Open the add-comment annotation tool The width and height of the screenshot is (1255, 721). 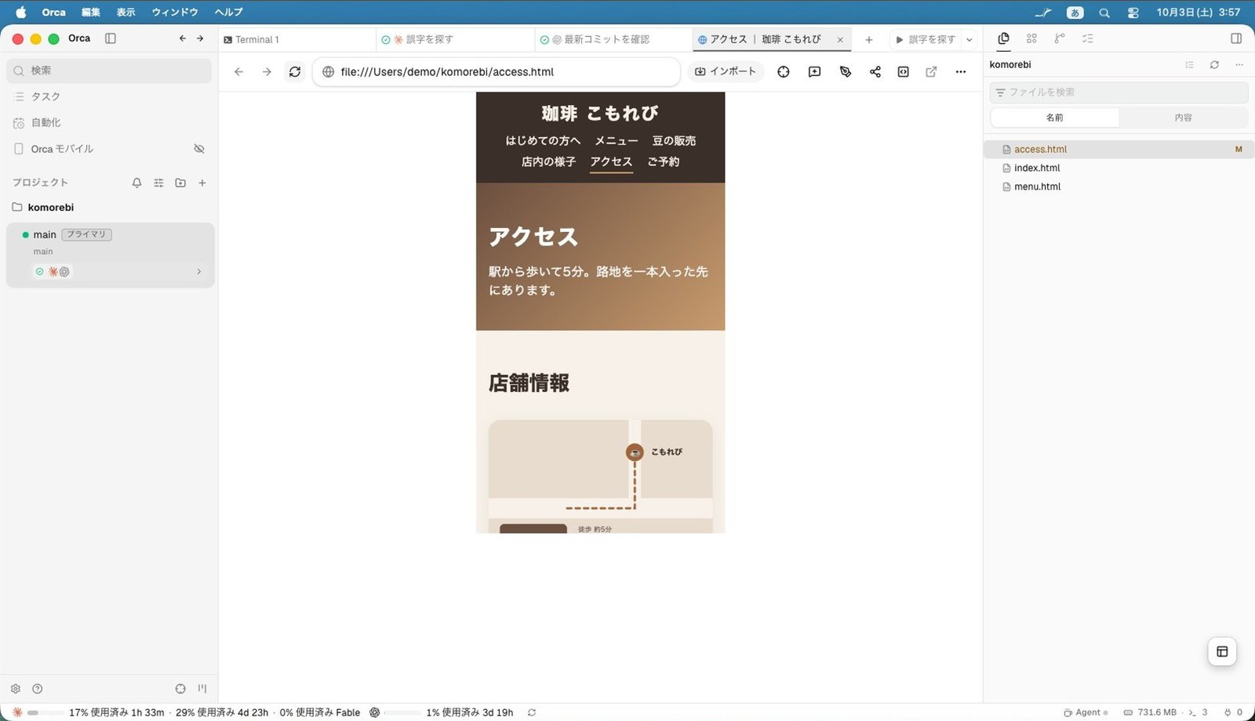814,71
